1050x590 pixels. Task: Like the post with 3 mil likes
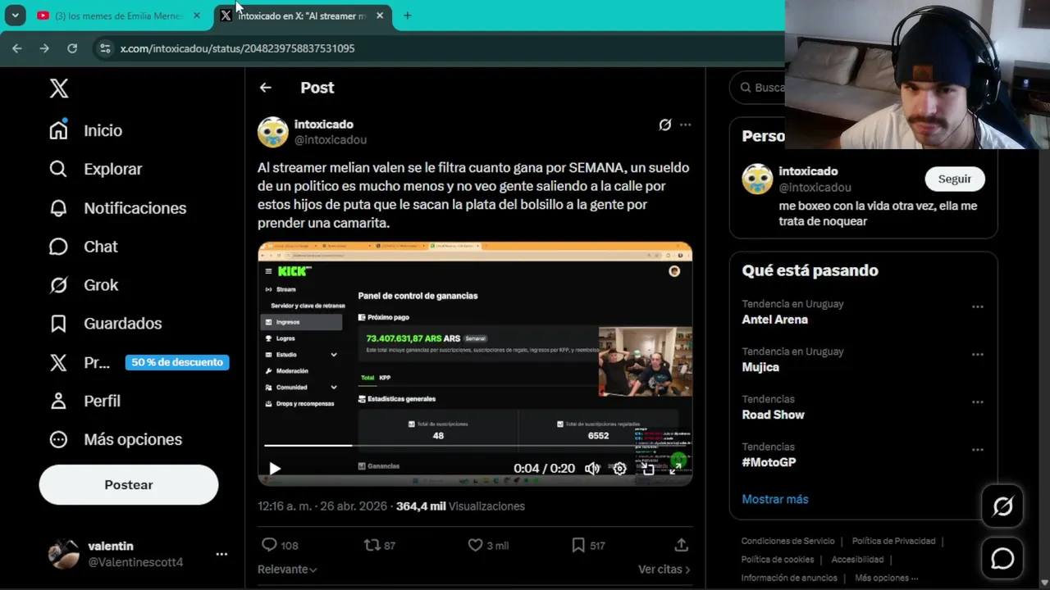(x=488, y=545)
